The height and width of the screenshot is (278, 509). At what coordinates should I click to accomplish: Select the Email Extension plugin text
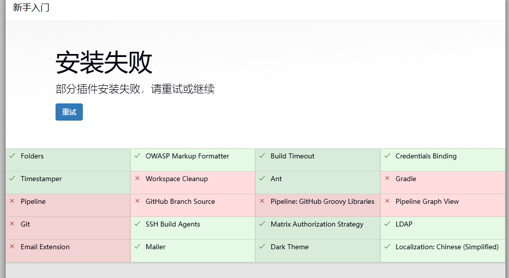tap(45, 247)
